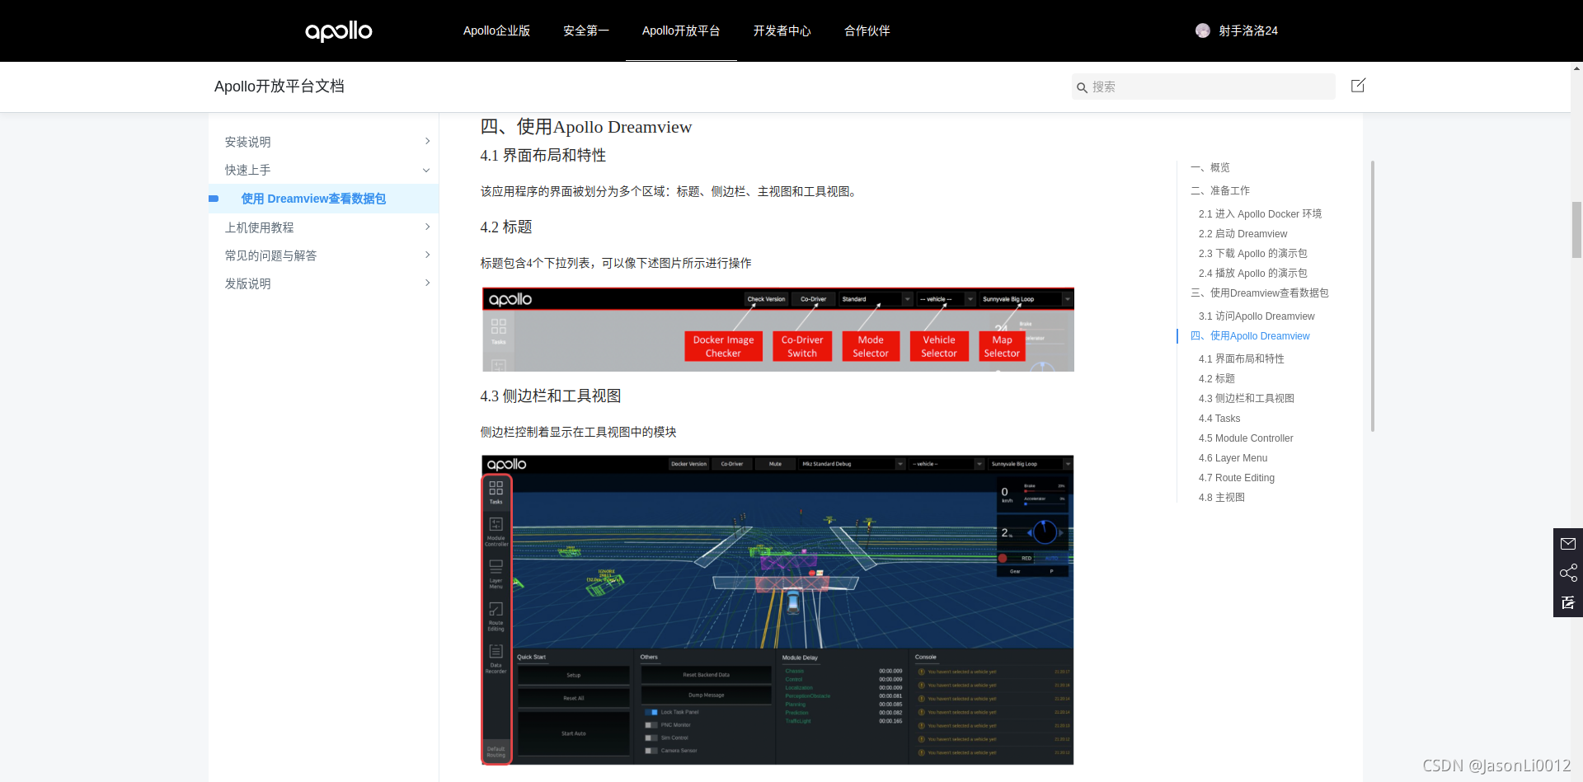
Task: Click the blue bookmark marker beside the active sidebar item
Action: pos(214,199)
